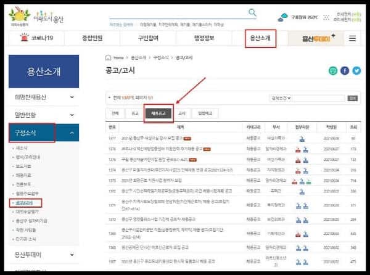Download the blue attachment in row 1375
The height and width of the screenshot is (275, 370).
pyautogui.click(x=305, y=160)
